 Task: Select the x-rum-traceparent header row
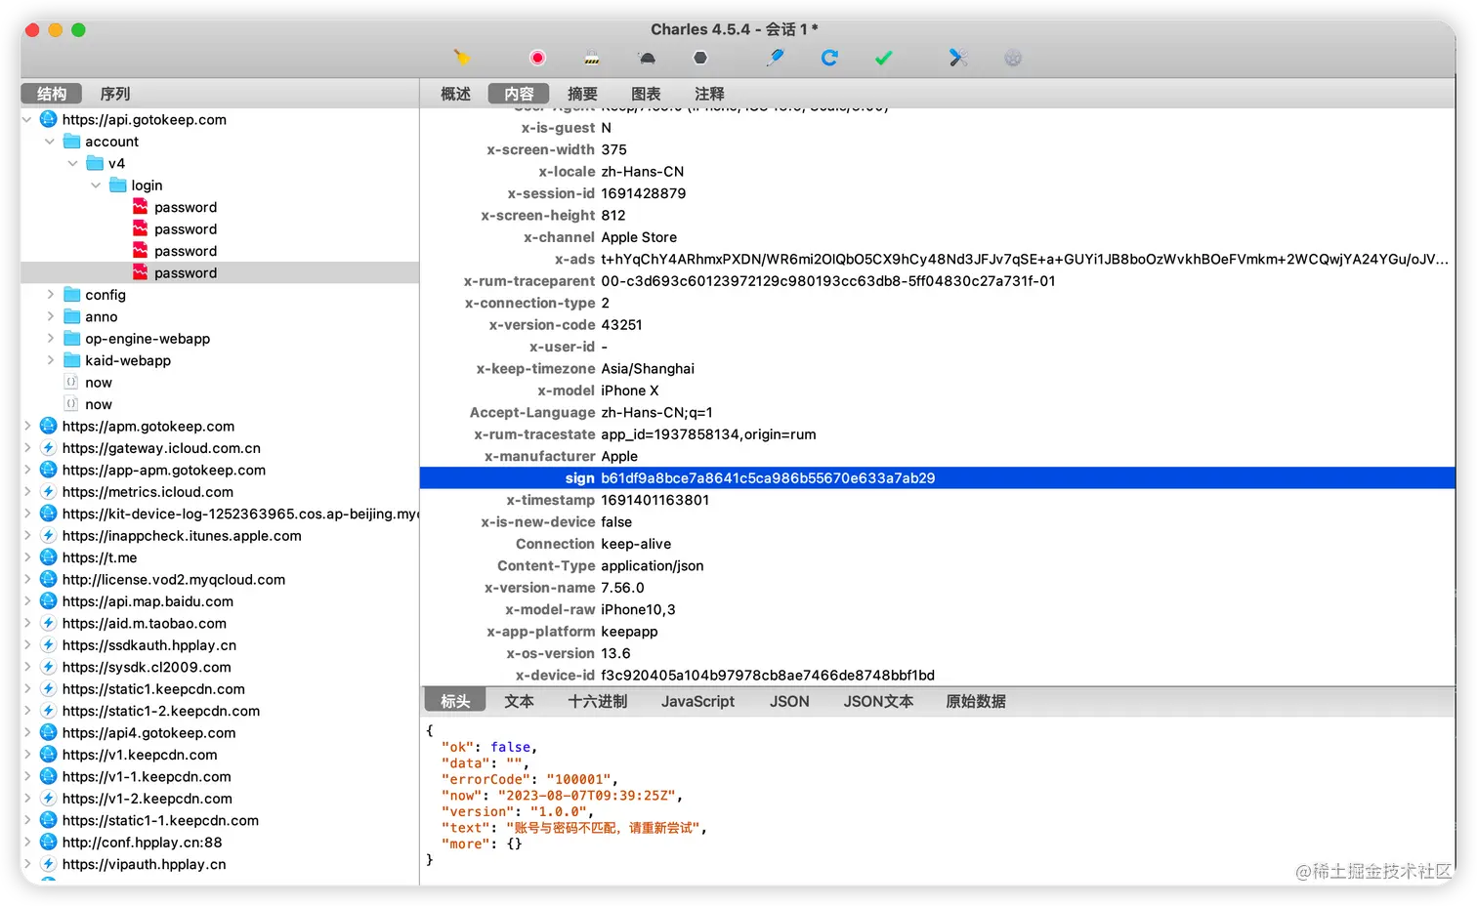[938, 281]
